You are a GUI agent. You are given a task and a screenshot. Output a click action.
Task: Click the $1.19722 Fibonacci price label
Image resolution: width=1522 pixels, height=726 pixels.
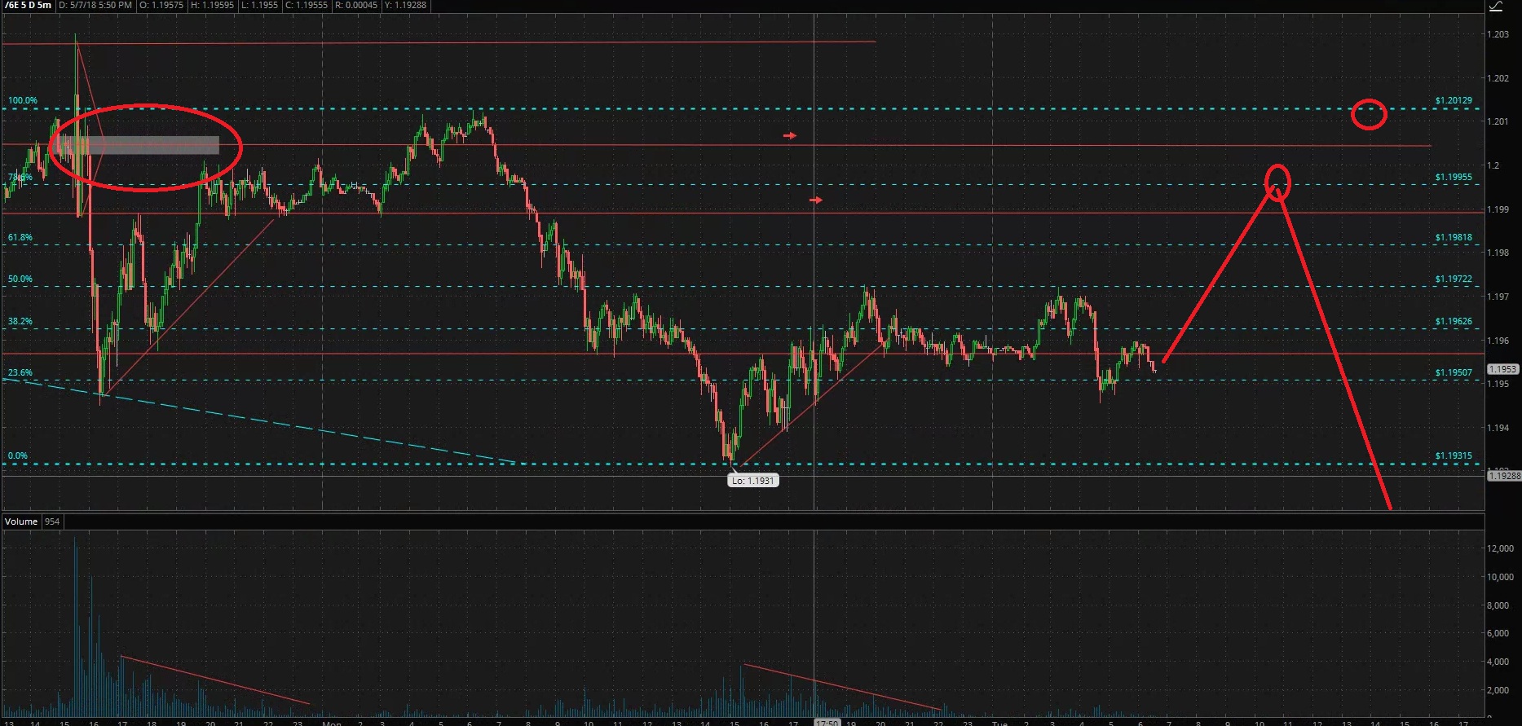point(1454,279)
